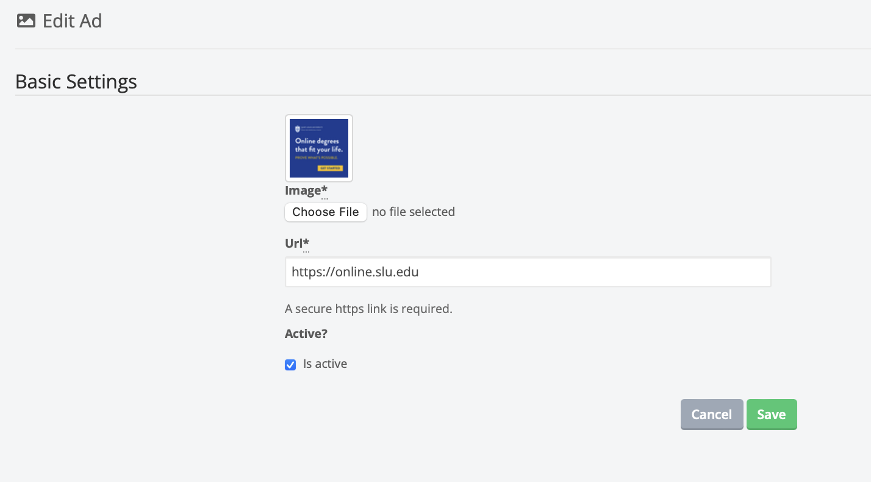
Task: Click the yellow Get Started badge in preview
Action: click(x=330, y=168)
